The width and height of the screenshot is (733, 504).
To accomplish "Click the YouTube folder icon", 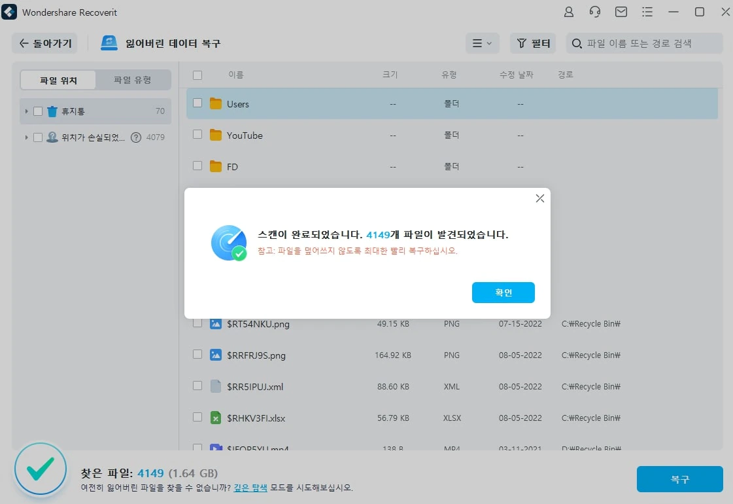I will [216, 135].
